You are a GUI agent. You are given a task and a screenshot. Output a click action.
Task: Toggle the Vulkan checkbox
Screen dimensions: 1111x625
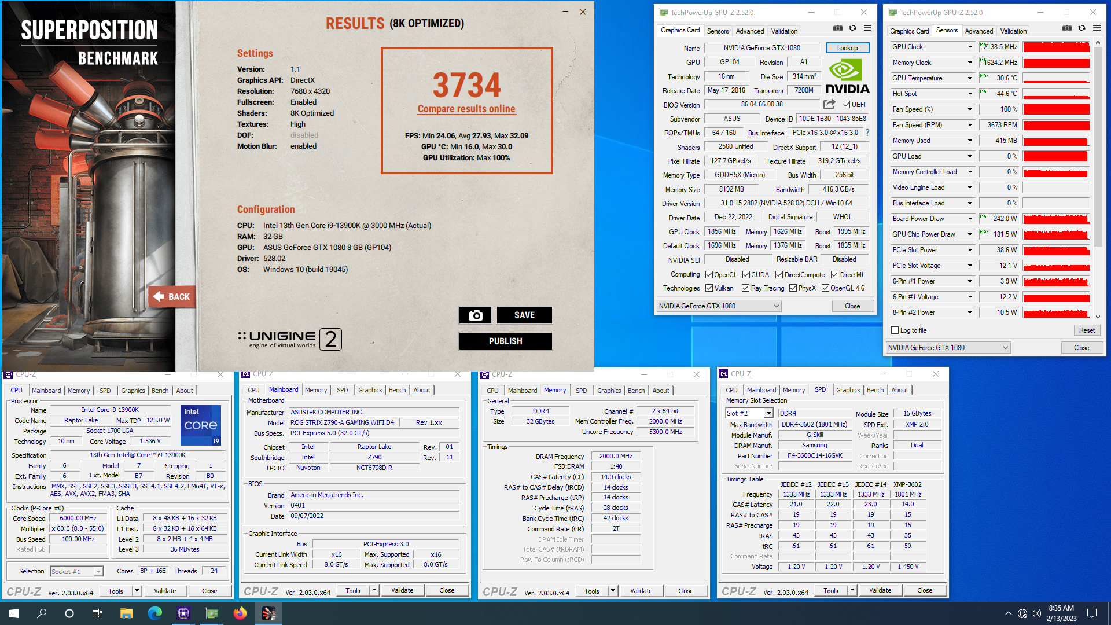[709, 288]
